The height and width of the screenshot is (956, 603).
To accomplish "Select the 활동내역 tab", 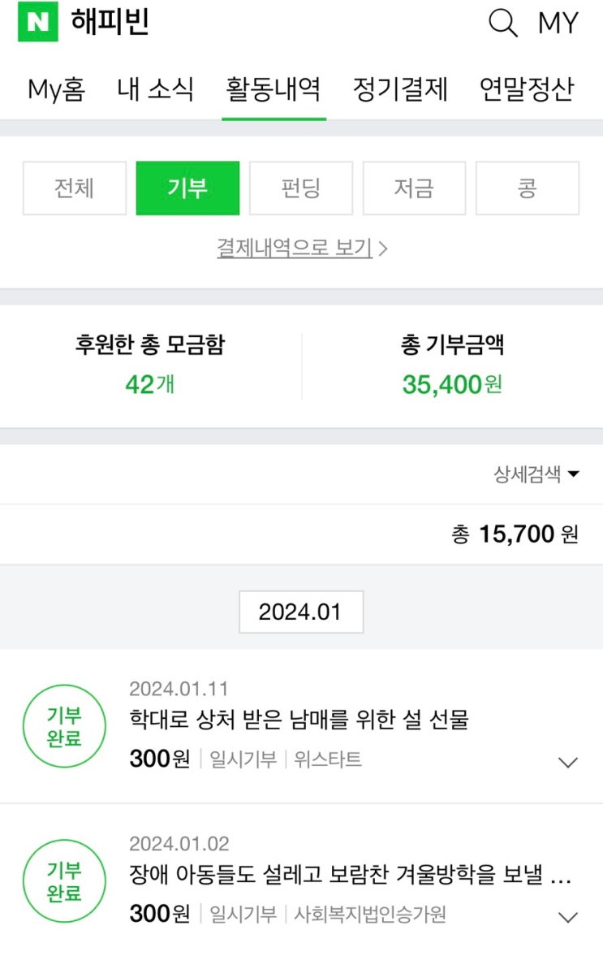I will 274,89.
